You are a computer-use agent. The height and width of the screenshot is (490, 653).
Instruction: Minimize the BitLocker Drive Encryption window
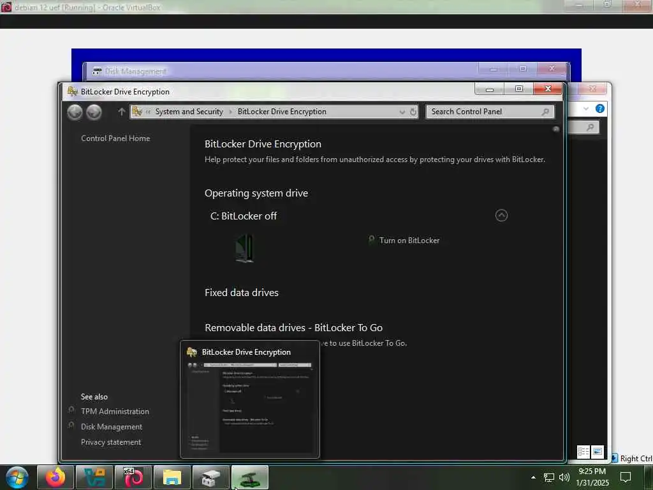tap(490, 89)
